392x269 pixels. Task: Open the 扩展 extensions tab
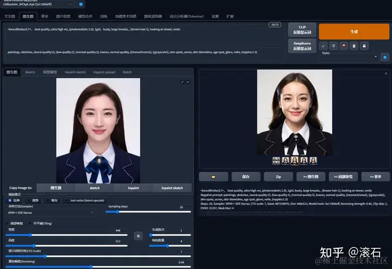coord(230,16)
